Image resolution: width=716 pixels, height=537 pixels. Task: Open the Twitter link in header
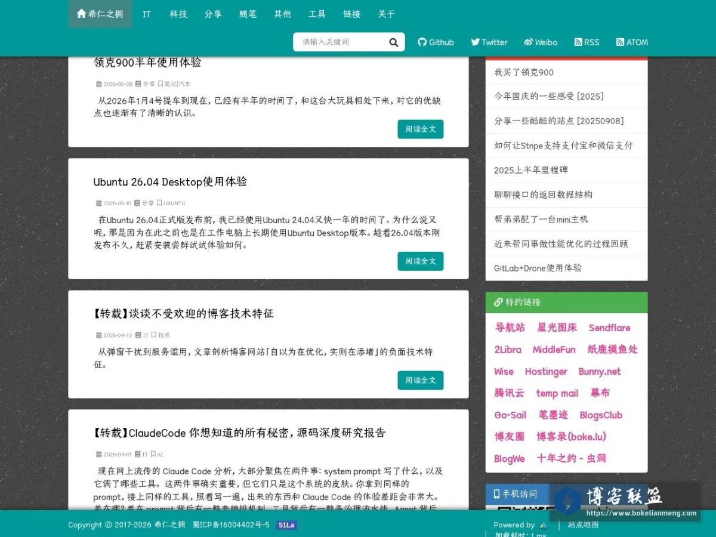(489, 42)
